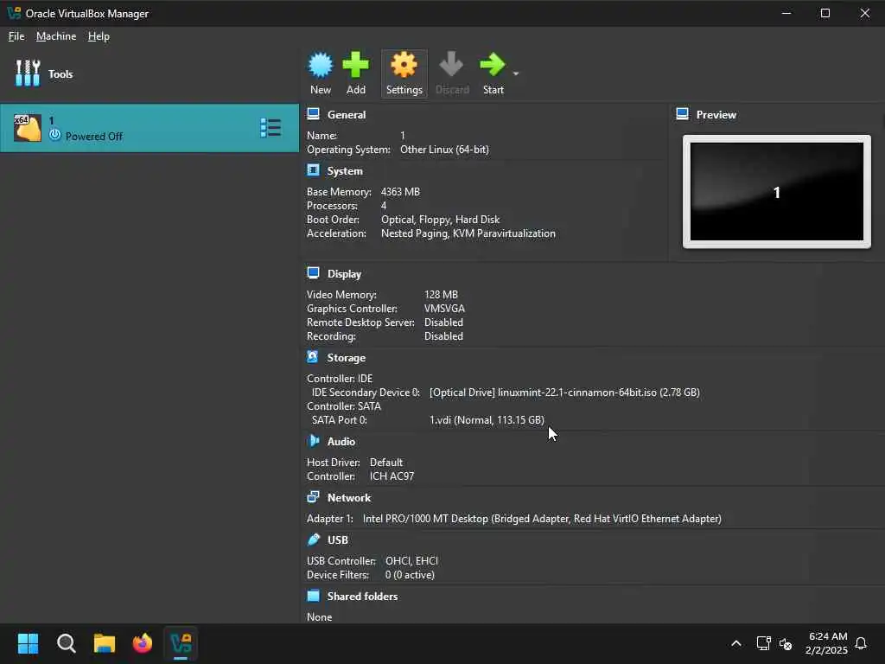The width and height of the screenshot is (885, 664).
Task: Click the Video Memory value 128 MB
Action: coord(441,295)
